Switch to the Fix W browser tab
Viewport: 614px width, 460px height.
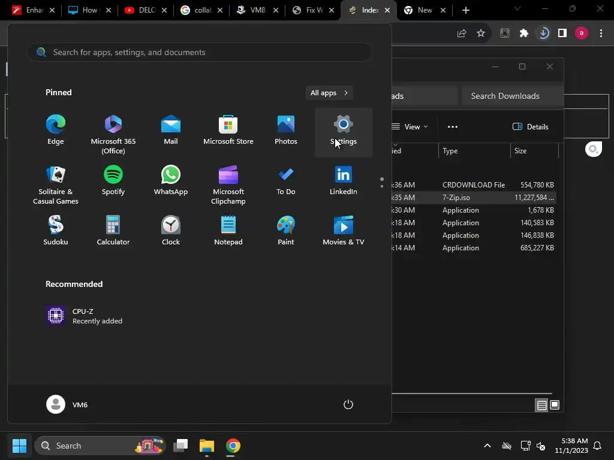(x=312, y=10)
